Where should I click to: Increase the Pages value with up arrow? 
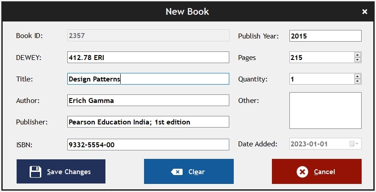click(x=358, y=55)
